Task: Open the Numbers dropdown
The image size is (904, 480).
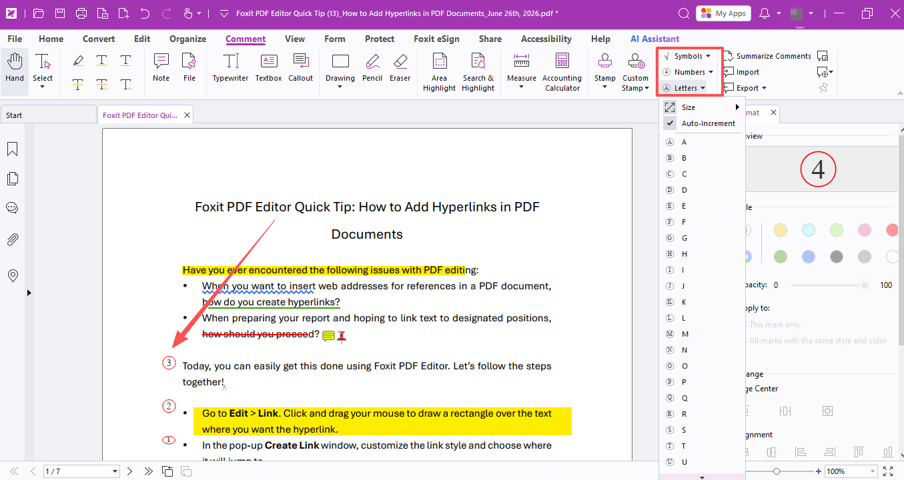Action: click(689, 72)
